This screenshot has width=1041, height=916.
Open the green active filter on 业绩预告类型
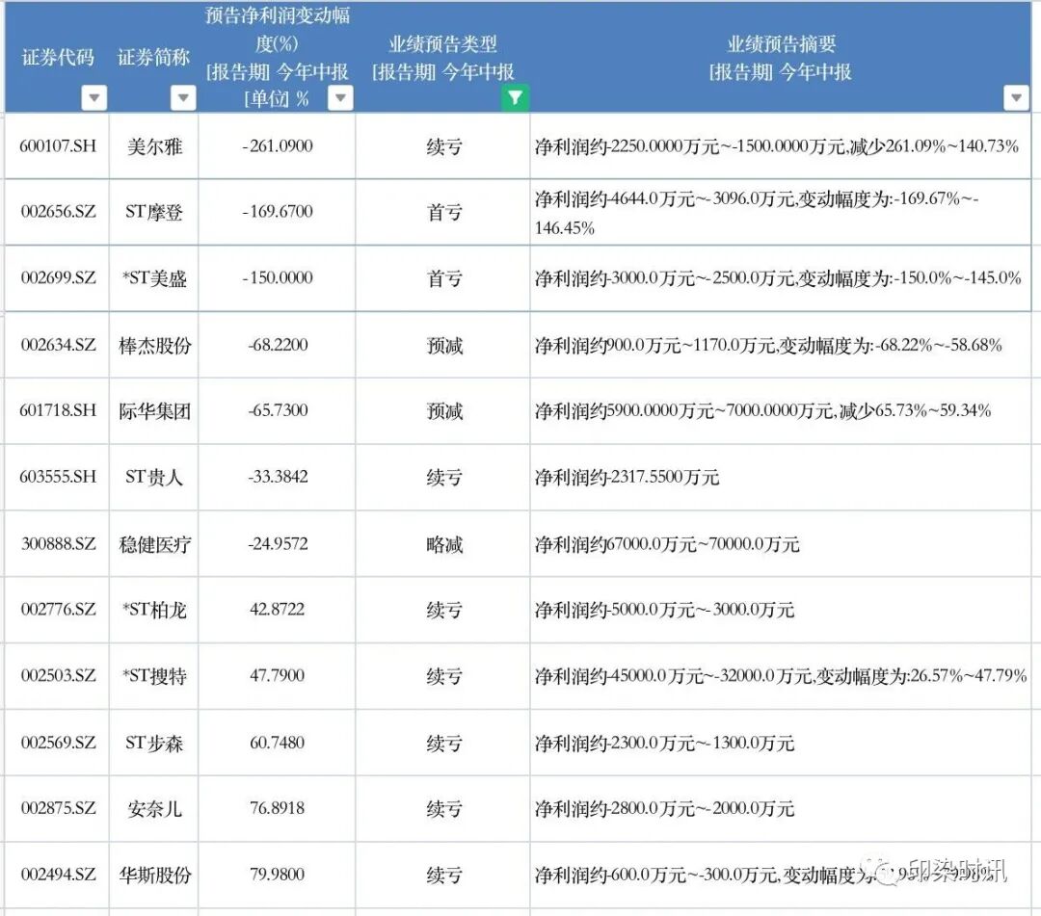(515, 97)
